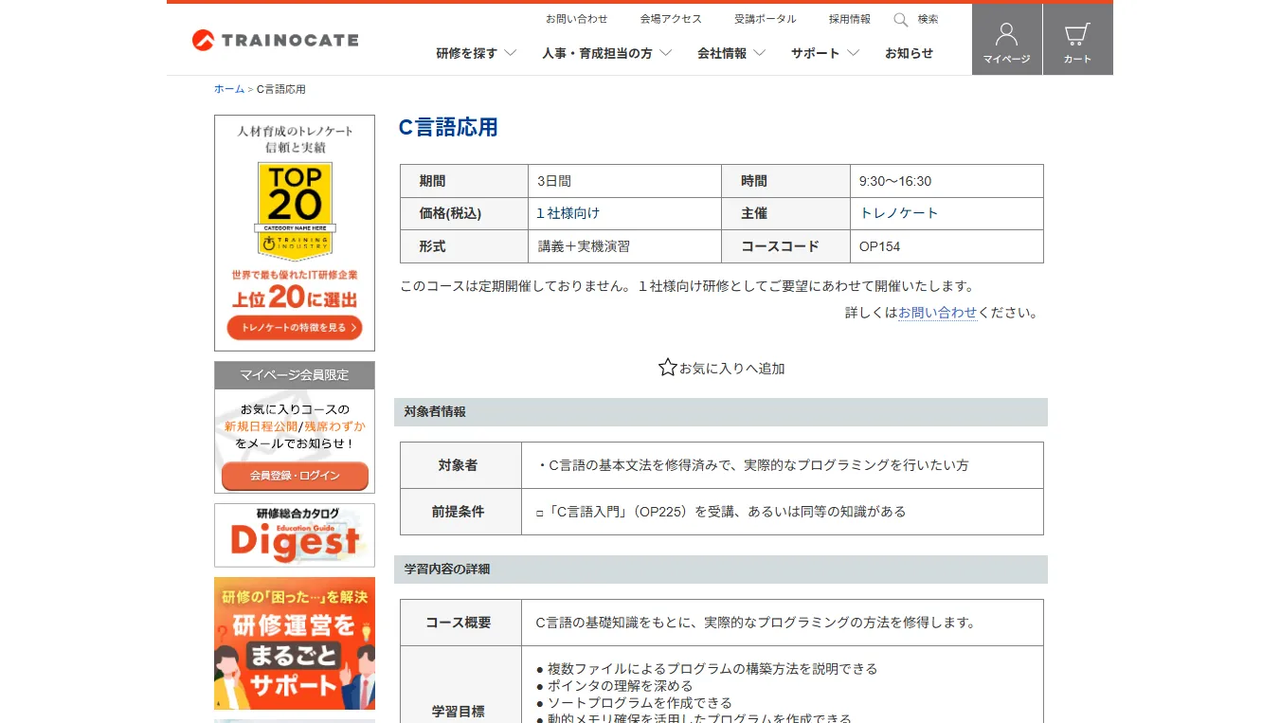
Task: Click the 研修運営をまるごとサポート banner
Action: (x=295, y=643)
